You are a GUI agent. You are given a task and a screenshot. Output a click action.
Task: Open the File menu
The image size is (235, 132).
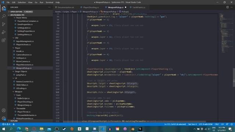[8, 2]
